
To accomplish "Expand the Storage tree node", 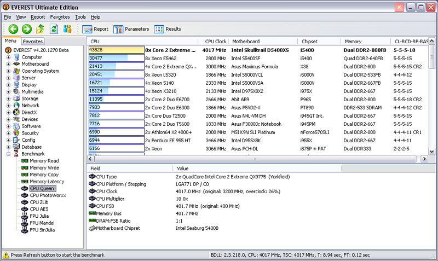I will point(8,98).
